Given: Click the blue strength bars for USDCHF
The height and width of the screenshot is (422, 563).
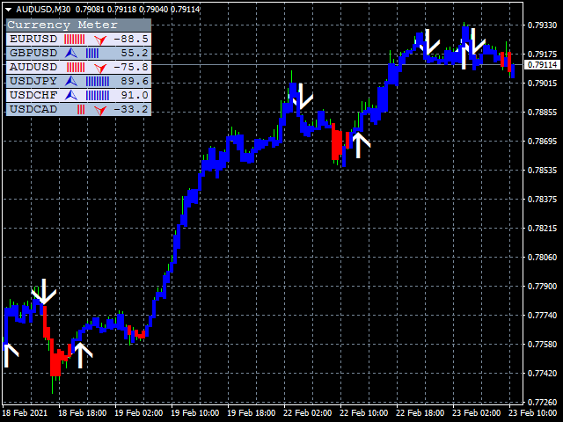Looking at the screenshot, I should (98, 96).
